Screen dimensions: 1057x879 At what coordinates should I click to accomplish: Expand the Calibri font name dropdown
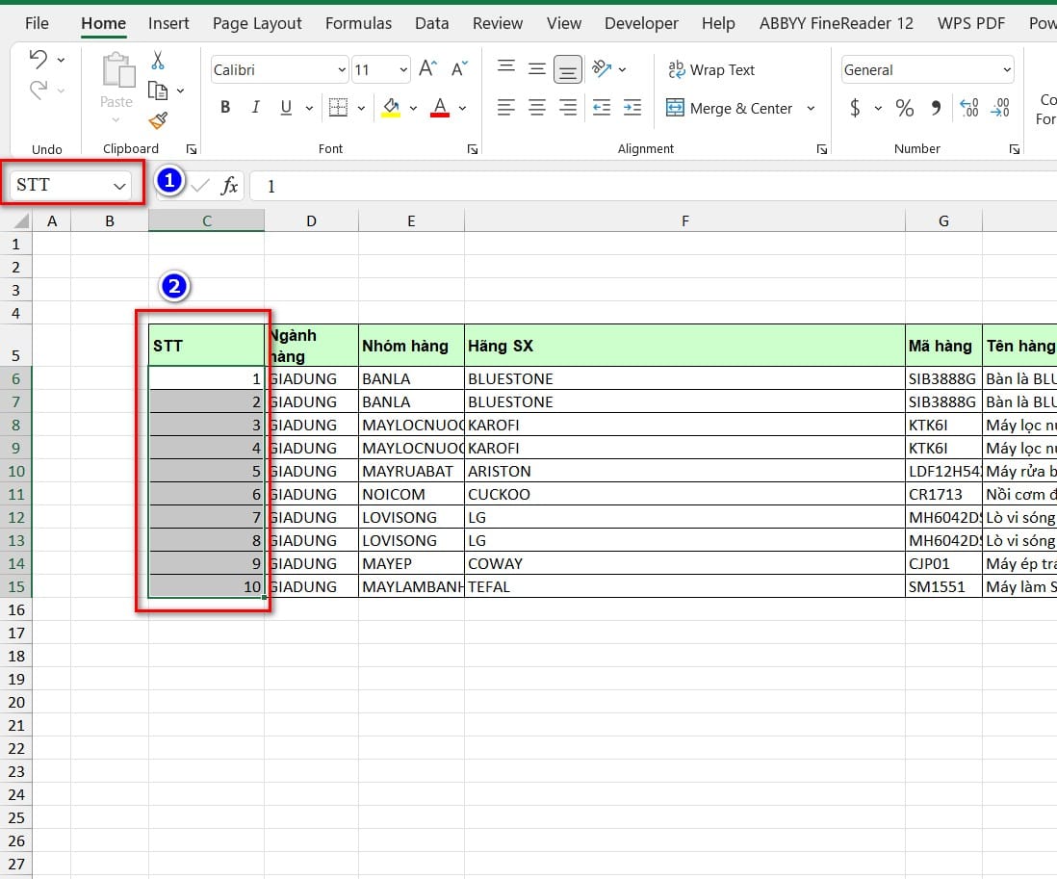click(x=341, y=70)
